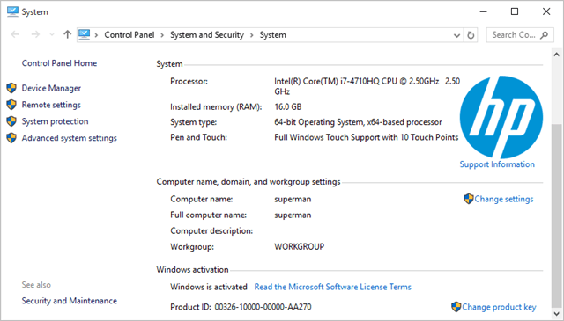Viewport: 564px width, 321px height.
Task: Open Device Manager shield link
Action: (x=51, y=88)
